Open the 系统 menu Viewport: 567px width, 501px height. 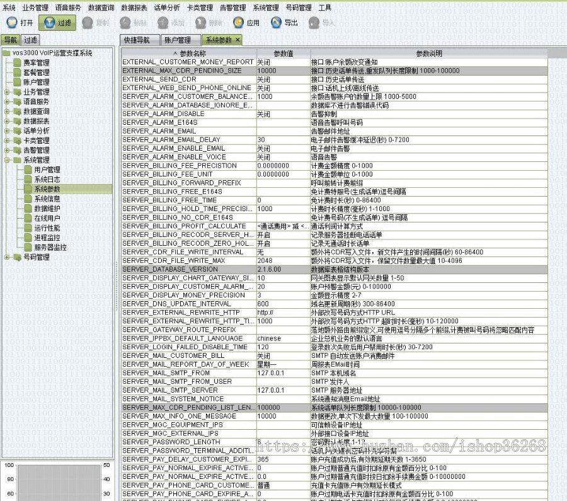[x=9, y=8]
